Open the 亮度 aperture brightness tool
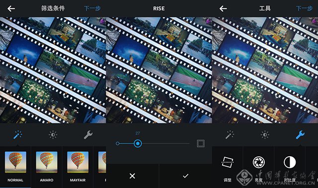318x188 pixels. (x=258, y=162)
